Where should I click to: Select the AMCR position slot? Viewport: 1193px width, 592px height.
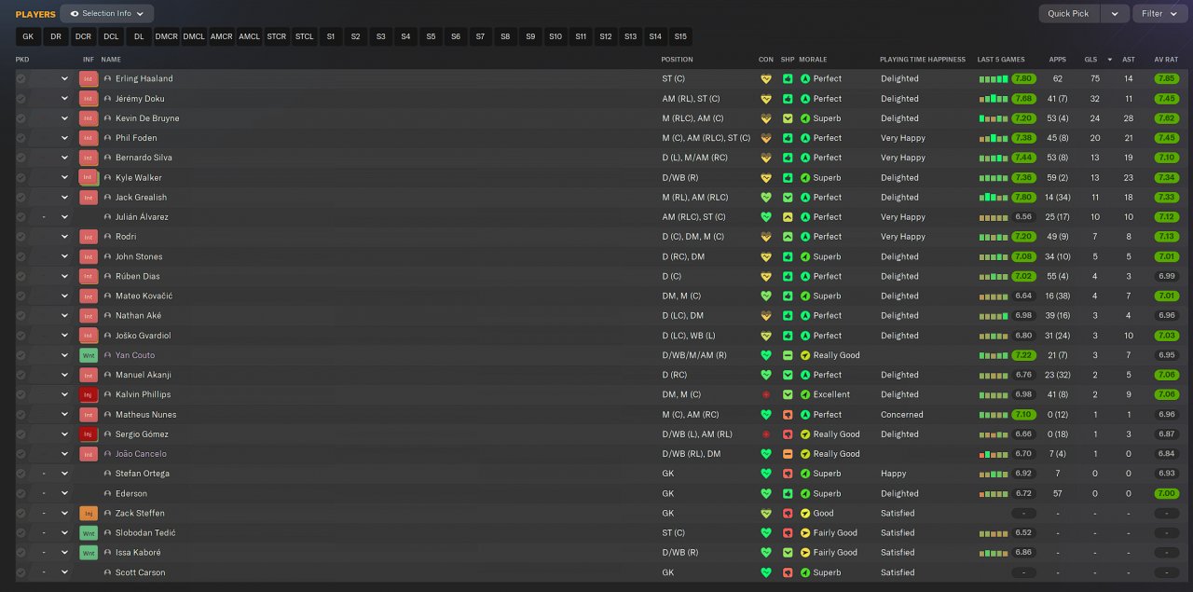[222, 36]
